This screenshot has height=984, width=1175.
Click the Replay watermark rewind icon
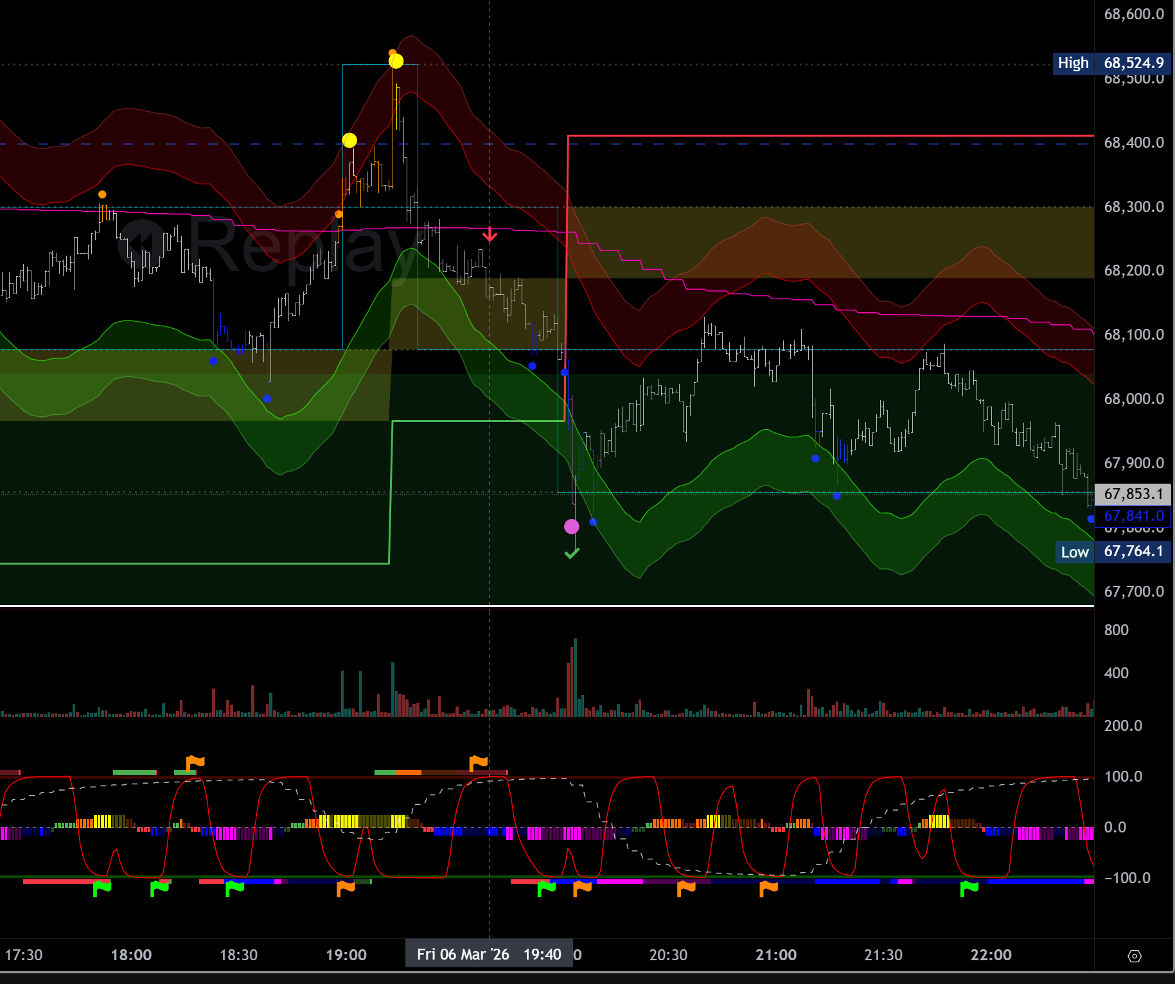pyautogui.click(x=143, y=244)
